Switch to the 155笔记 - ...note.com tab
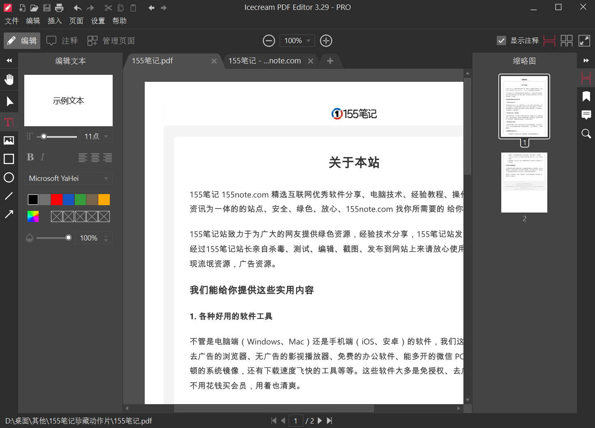 (x=264, y=61)
